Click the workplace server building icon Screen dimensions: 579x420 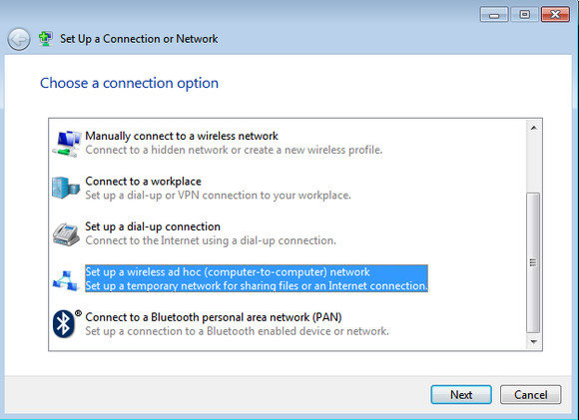[x=66, y=188]
